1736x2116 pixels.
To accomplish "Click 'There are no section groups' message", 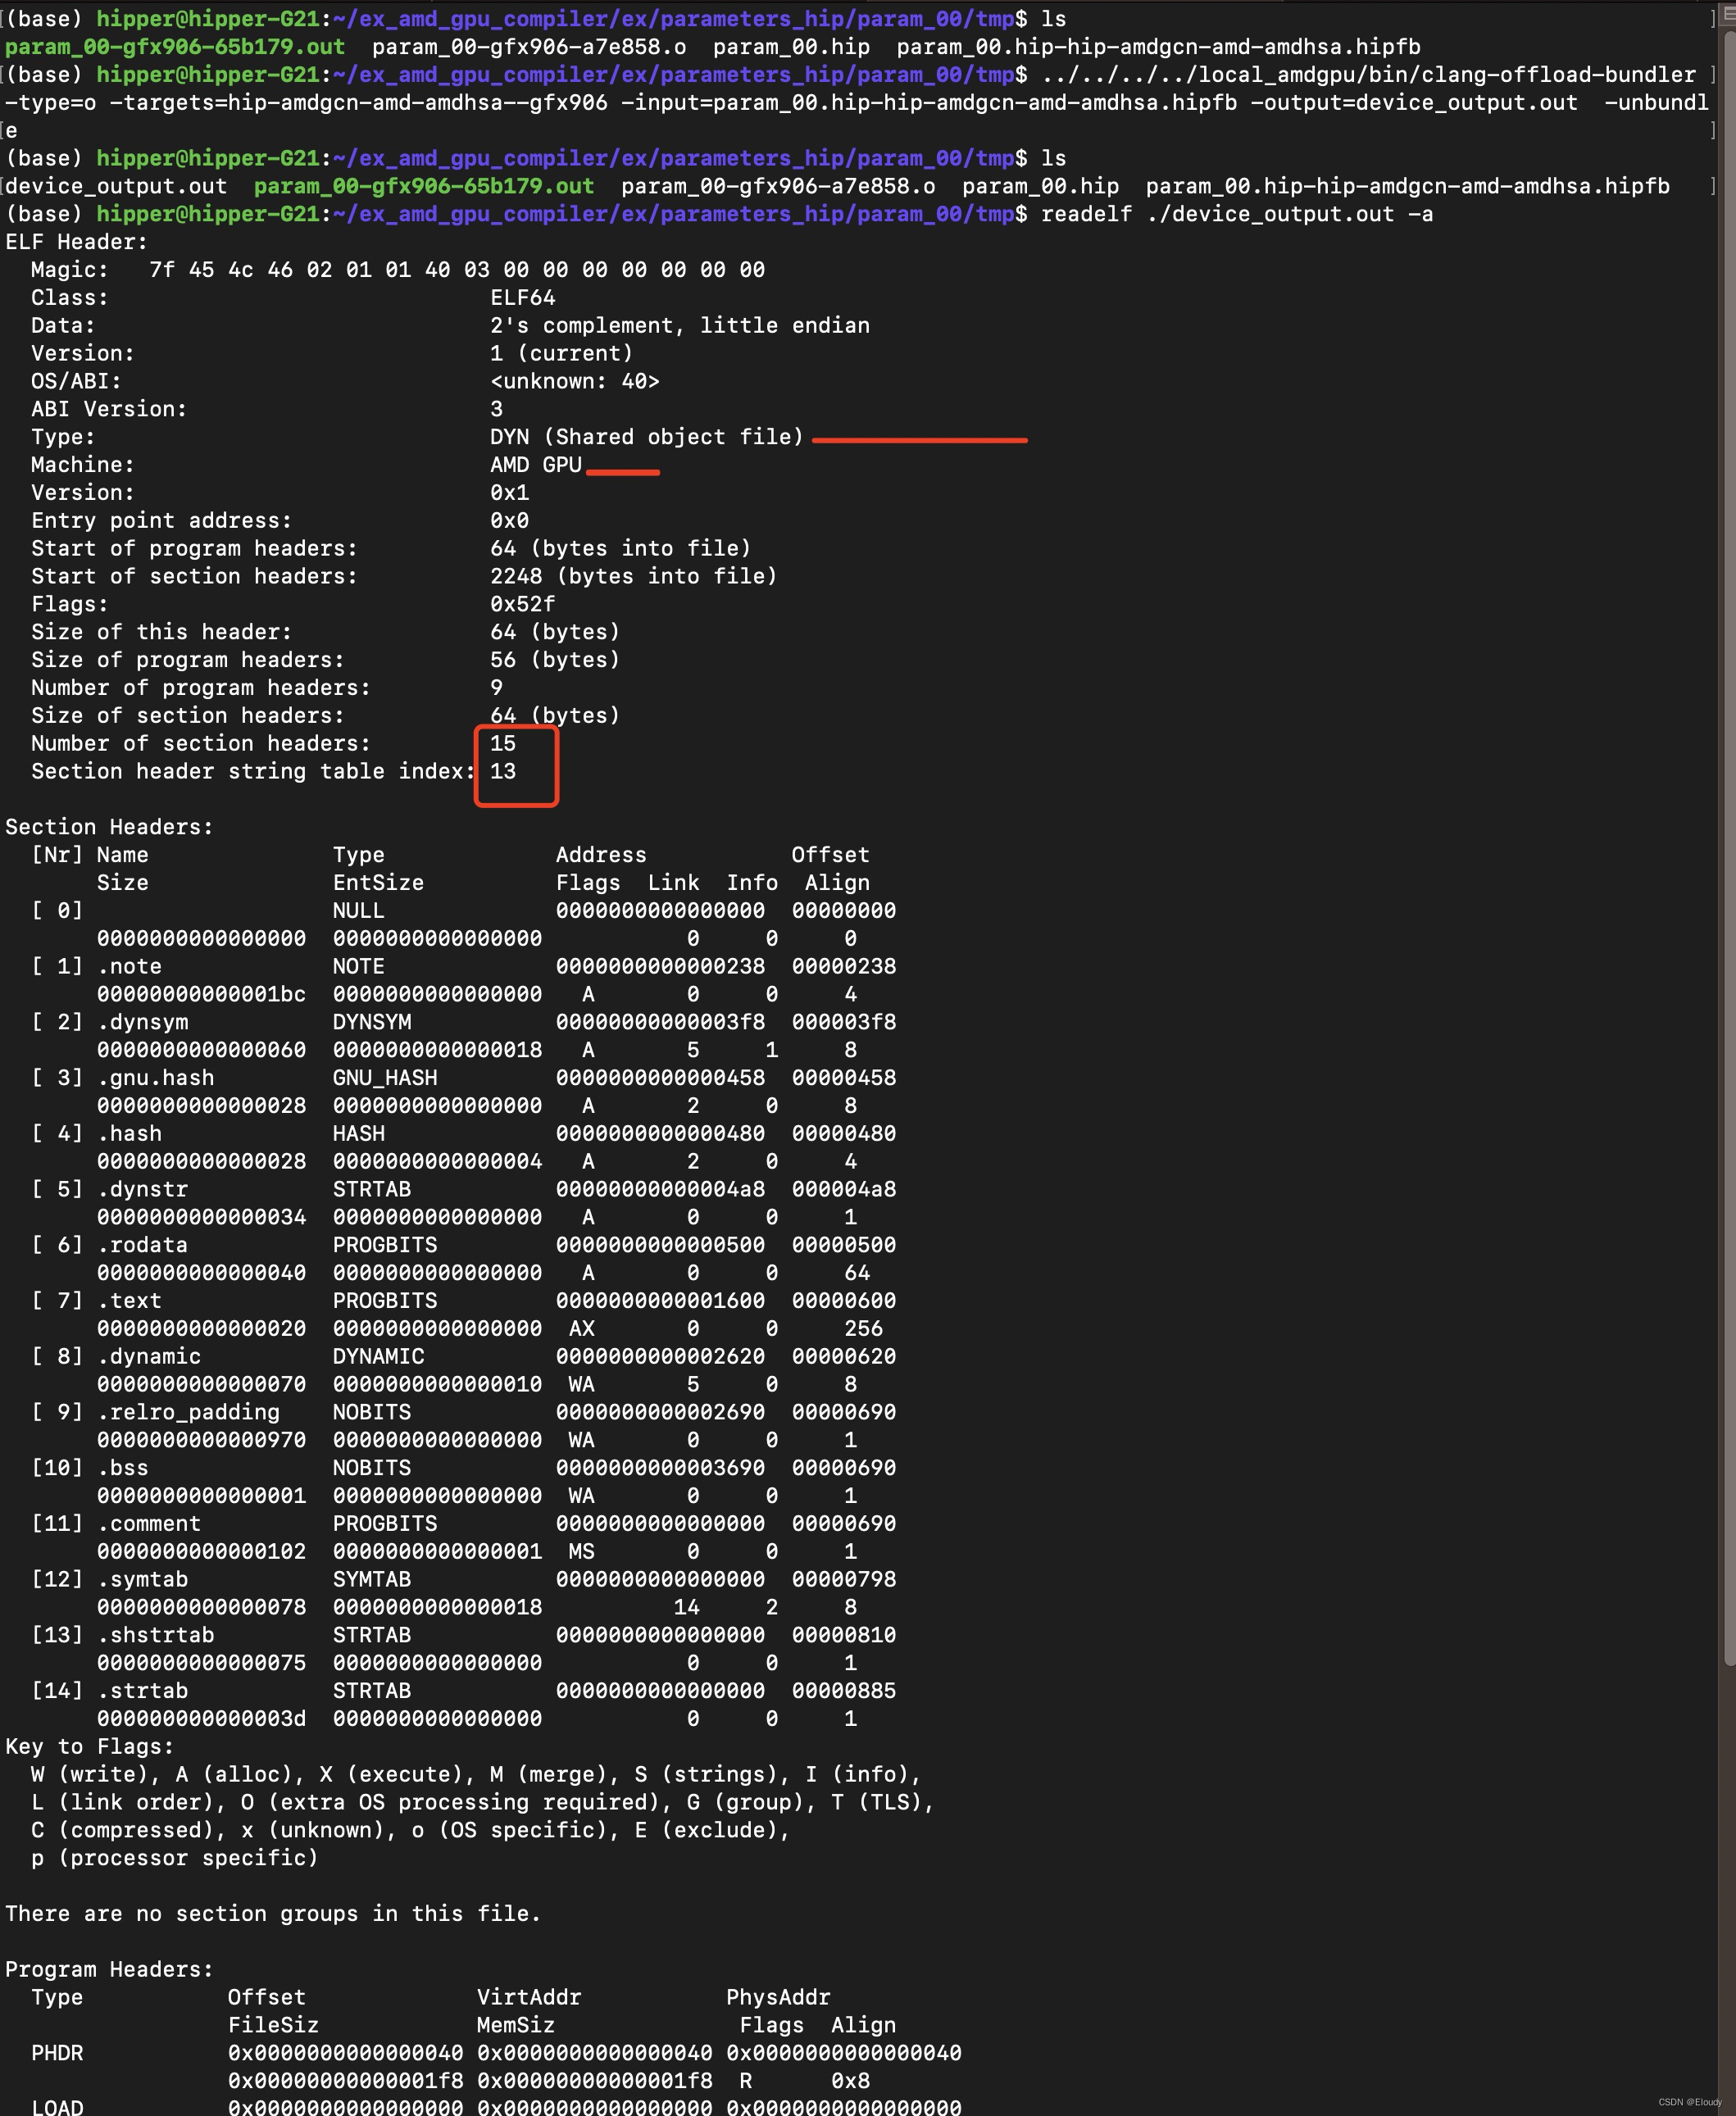I will click(273, 1914).
